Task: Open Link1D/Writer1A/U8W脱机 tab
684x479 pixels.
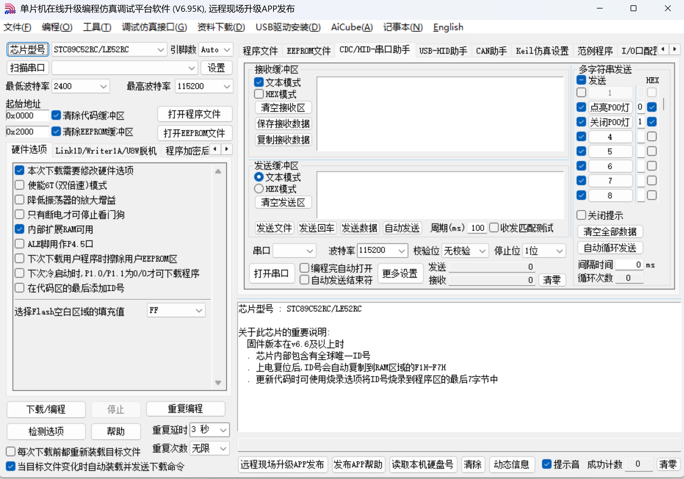Action: (x=106, y=150)
